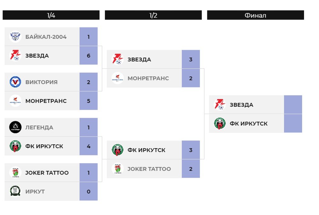Open Звезда team name in quarterfinal

coord(37,56)
